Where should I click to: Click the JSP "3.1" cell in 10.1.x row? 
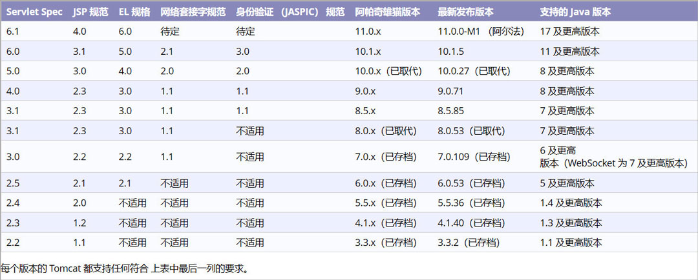click(x=79, y=52)
